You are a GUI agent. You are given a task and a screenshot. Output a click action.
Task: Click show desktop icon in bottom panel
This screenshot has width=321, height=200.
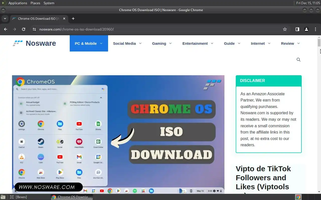click(3, 197)
